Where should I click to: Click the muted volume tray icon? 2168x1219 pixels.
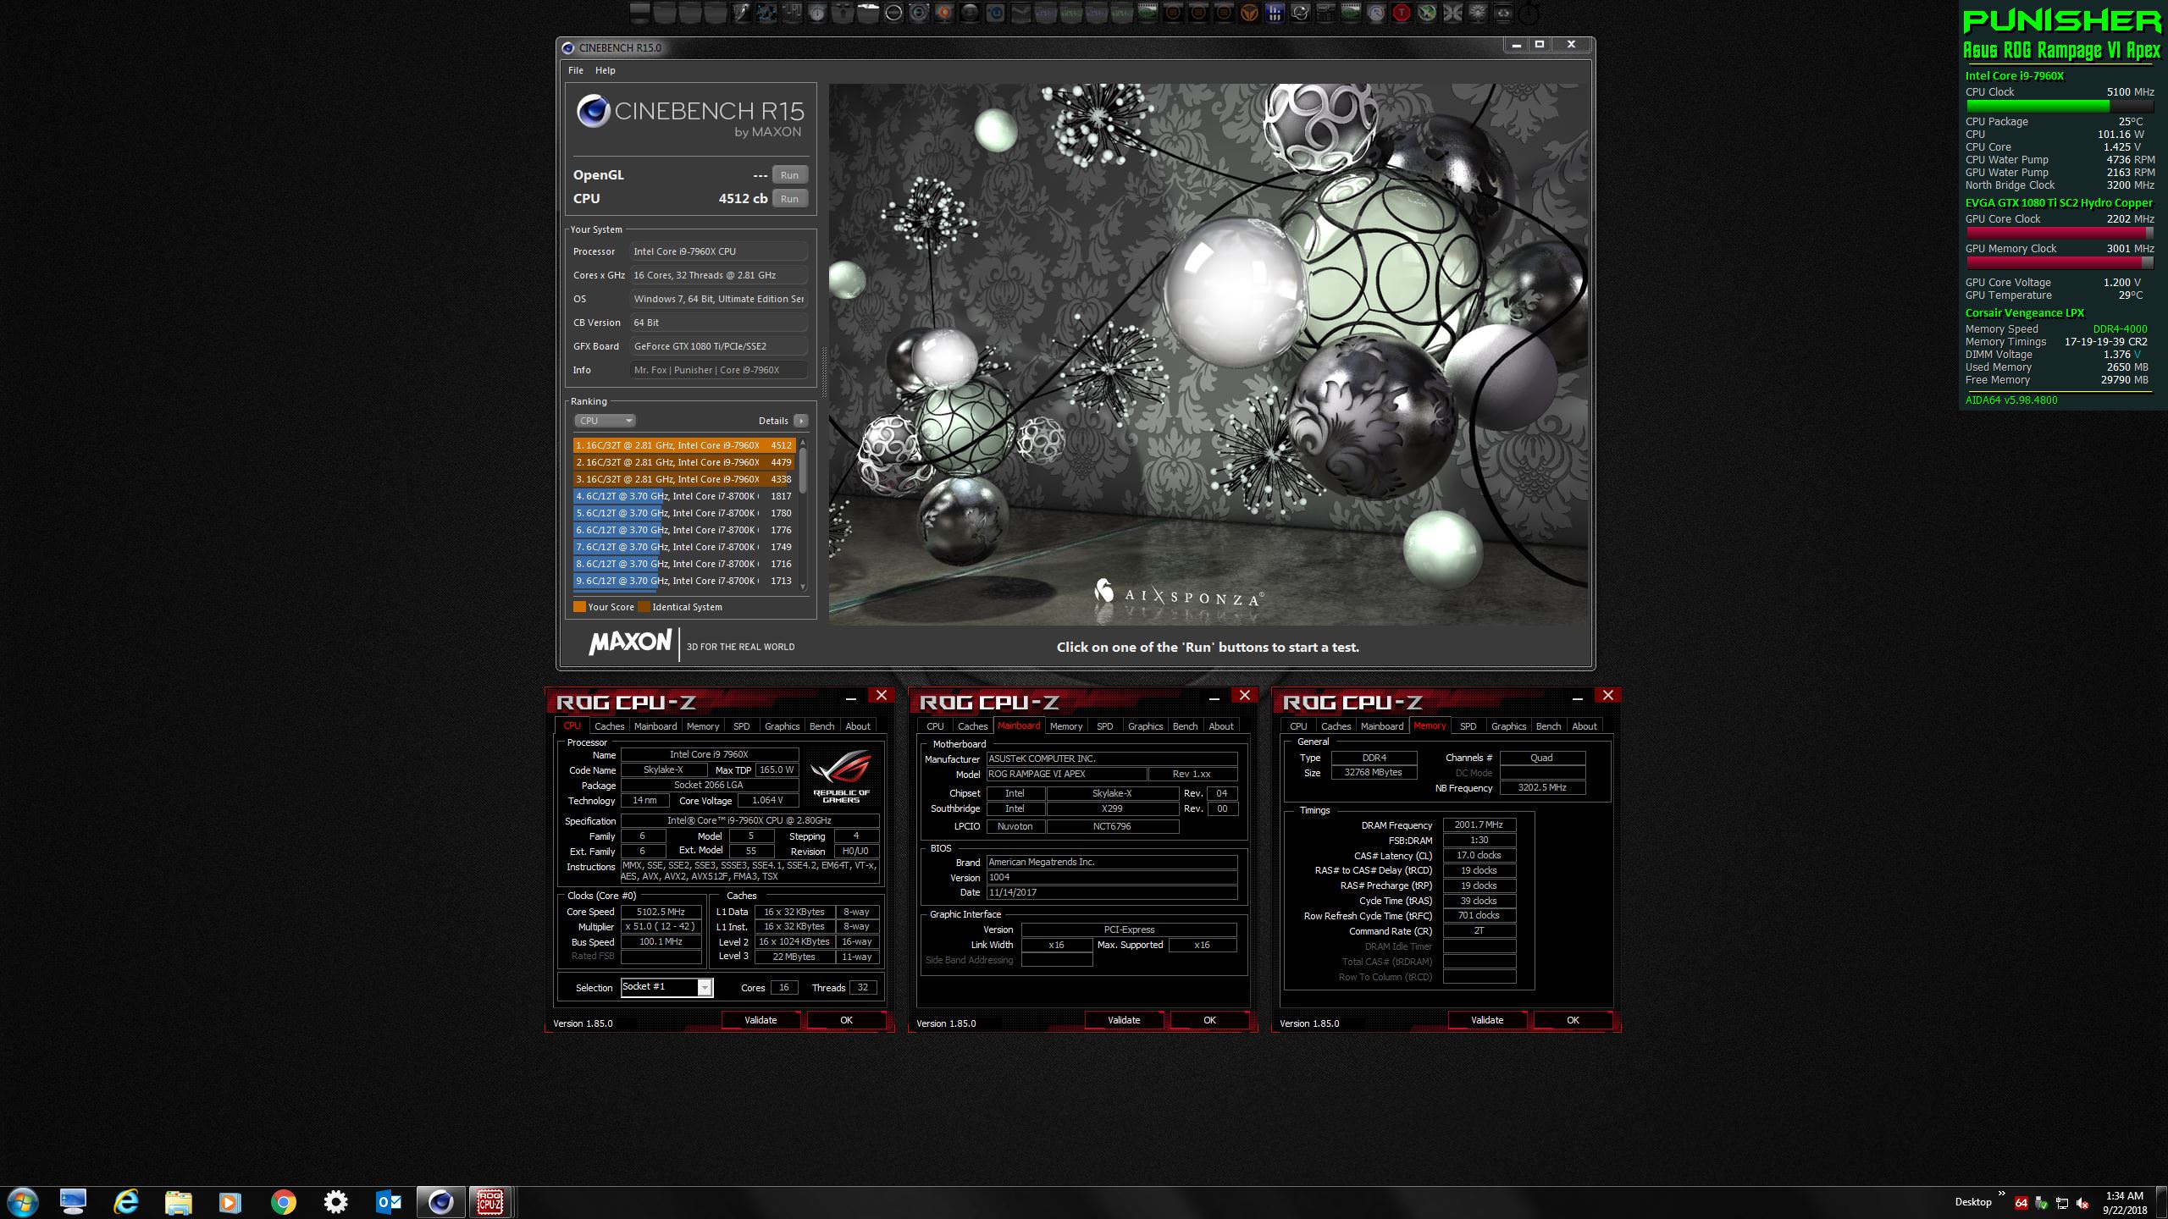(x=2082, y=1203)
